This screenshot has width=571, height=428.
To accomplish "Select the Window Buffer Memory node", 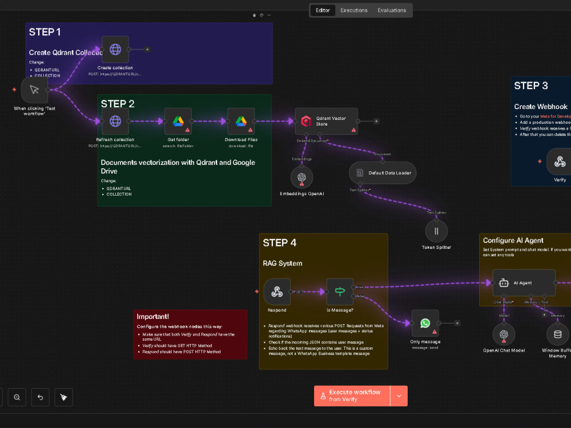I will pos(557,334).
